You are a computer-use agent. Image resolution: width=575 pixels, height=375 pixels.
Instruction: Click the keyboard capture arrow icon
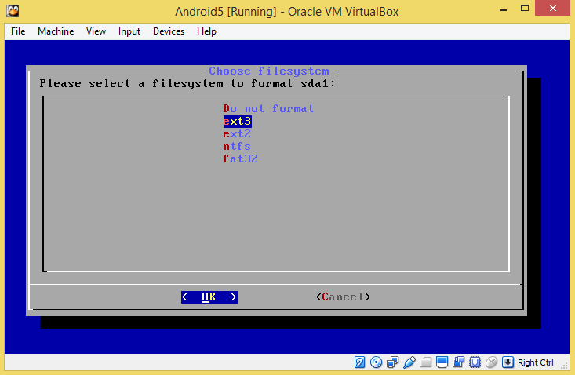508,362
